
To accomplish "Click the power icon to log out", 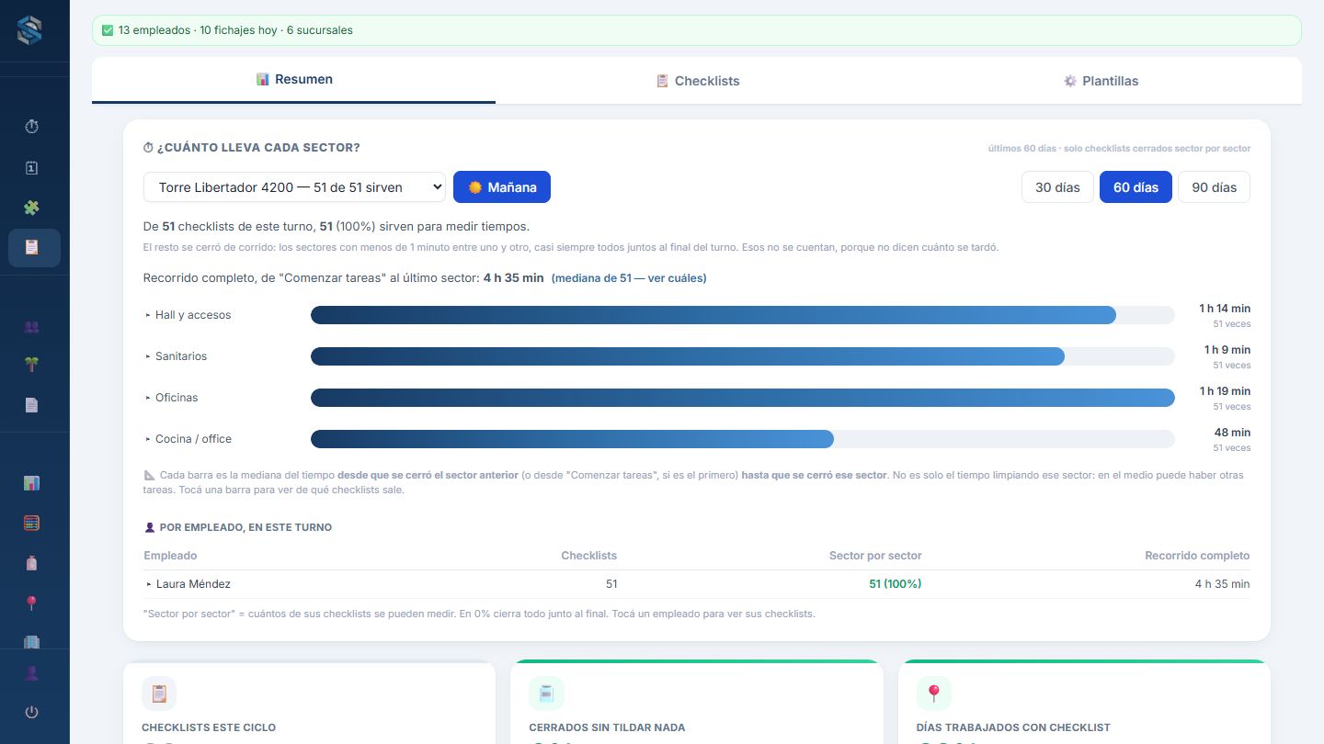I will coord(32,712).
